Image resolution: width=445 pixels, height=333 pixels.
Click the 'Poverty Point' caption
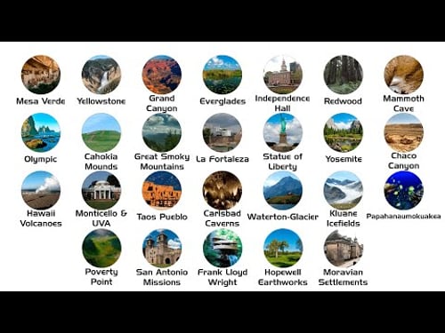point(101,277)
